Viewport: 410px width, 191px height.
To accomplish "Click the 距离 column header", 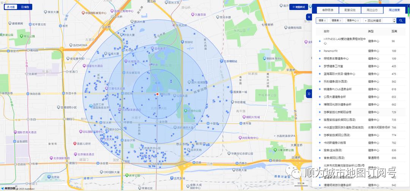I will [x=394, y=31].
